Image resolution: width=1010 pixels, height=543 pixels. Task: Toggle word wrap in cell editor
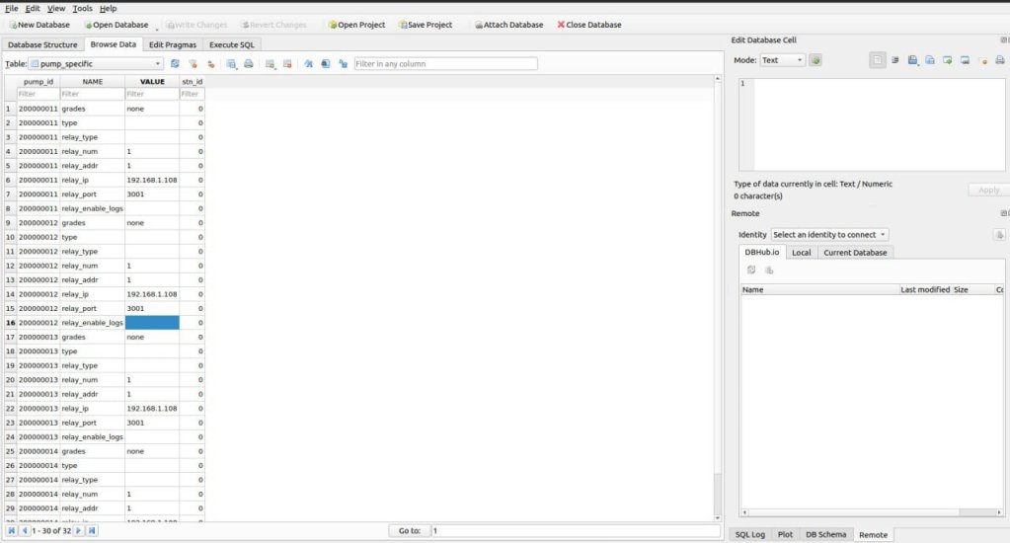894,60
